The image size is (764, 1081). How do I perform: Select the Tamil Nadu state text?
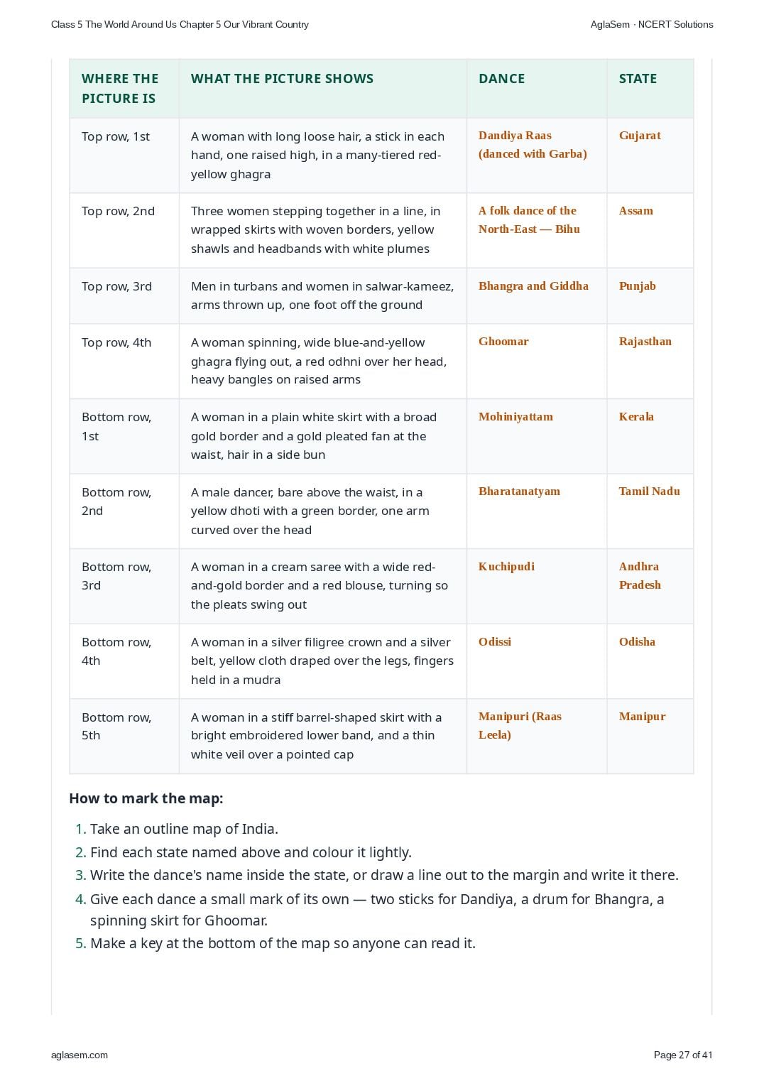click(649, 491)
